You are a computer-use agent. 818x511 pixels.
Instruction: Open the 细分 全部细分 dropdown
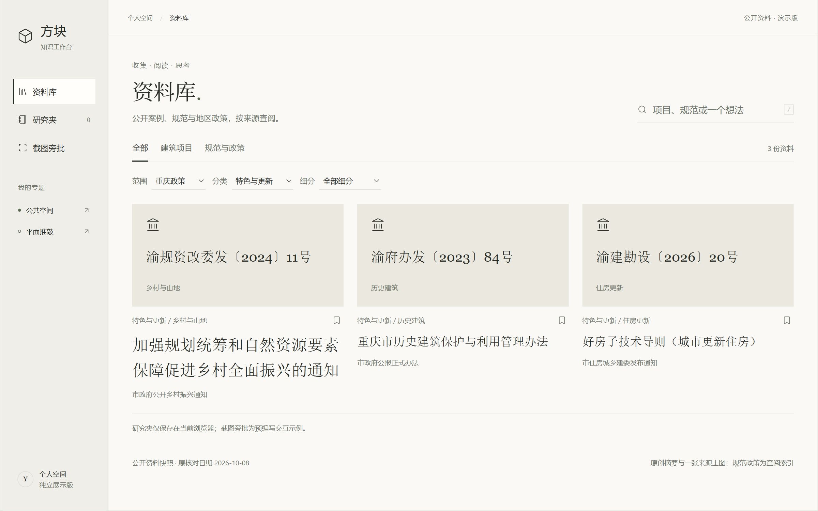coord(350,181)
